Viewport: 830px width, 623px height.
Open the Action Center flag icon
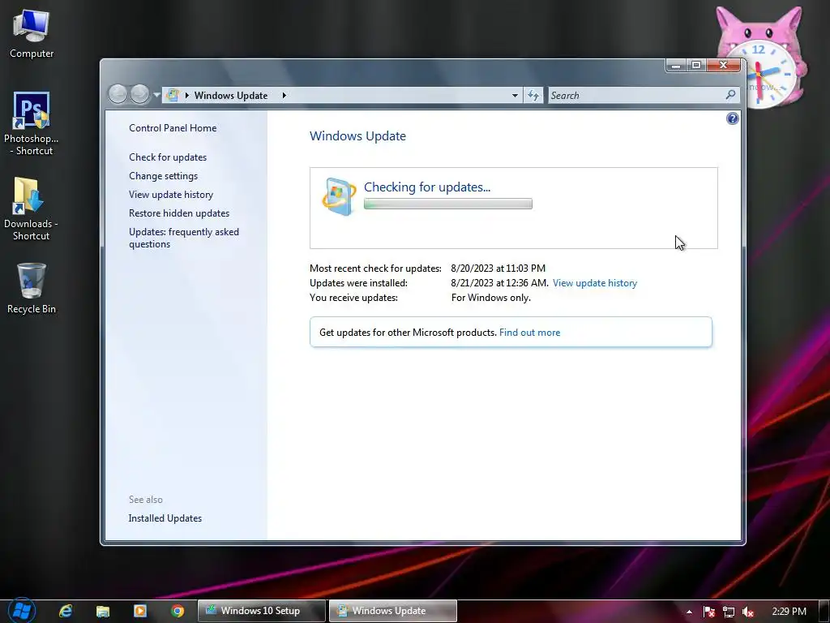pos(708,612)
